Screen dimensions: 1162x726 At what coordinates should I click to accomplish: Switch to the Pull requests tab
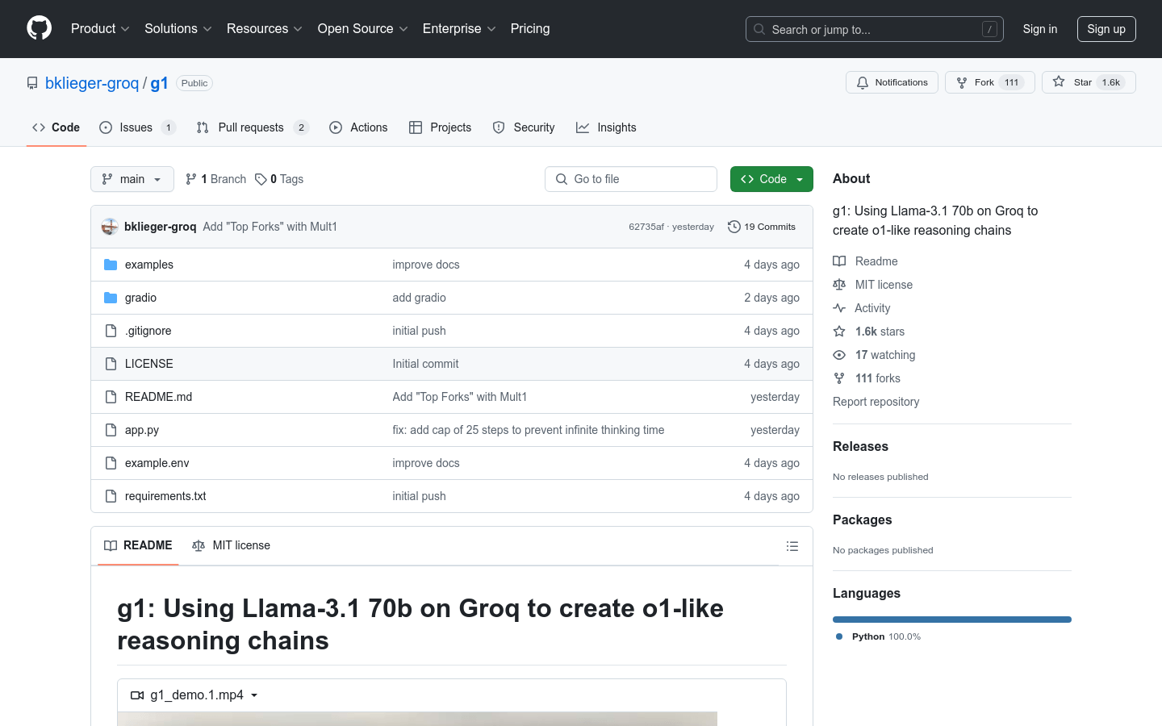[x=250, y=127]
